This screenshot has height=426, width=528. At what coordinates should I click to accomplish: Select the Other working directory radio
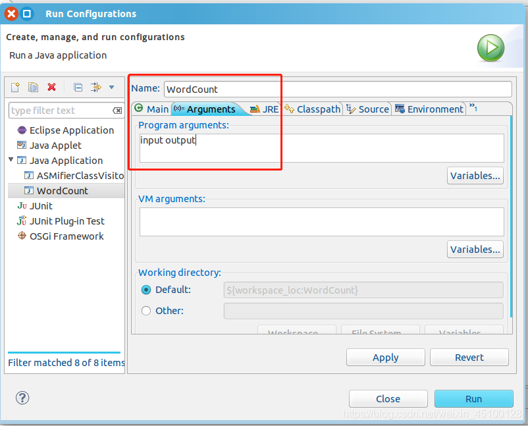tap(146, 311)
